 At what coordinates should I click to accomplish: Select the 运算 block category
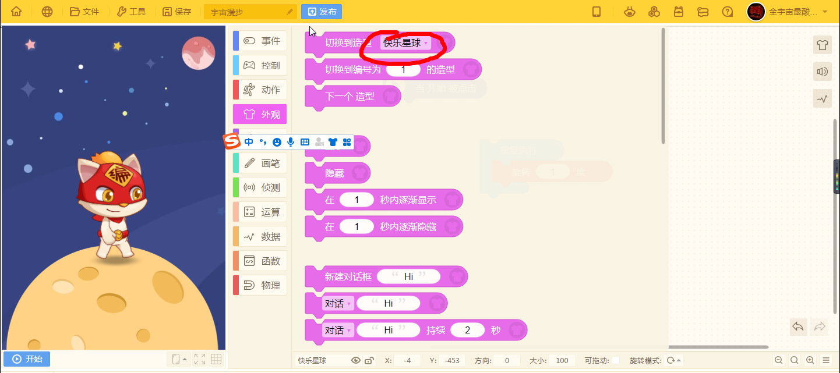(x=260, y=212)
